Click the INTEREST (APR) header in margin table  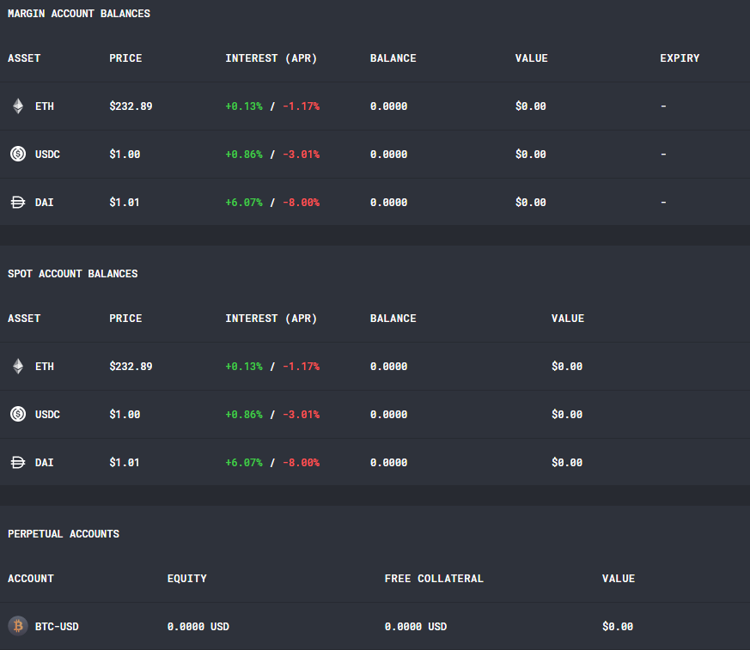[x=271, y=58]
